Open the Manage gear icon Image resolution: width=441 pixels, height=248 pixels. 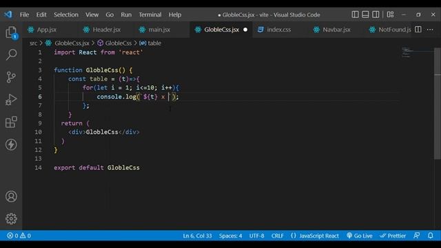[11, 218]
